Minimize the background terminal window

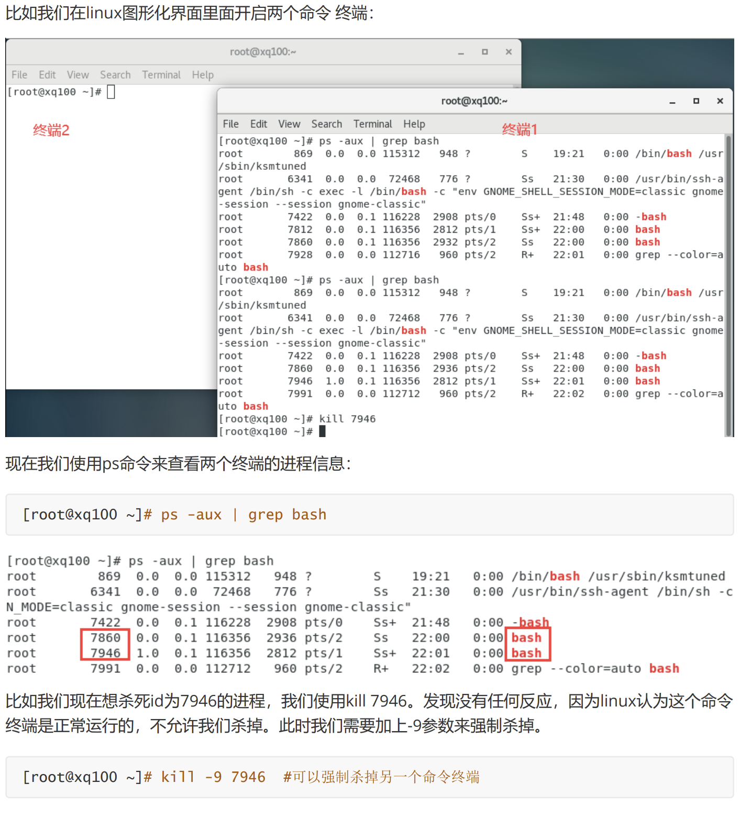point(461,52)
